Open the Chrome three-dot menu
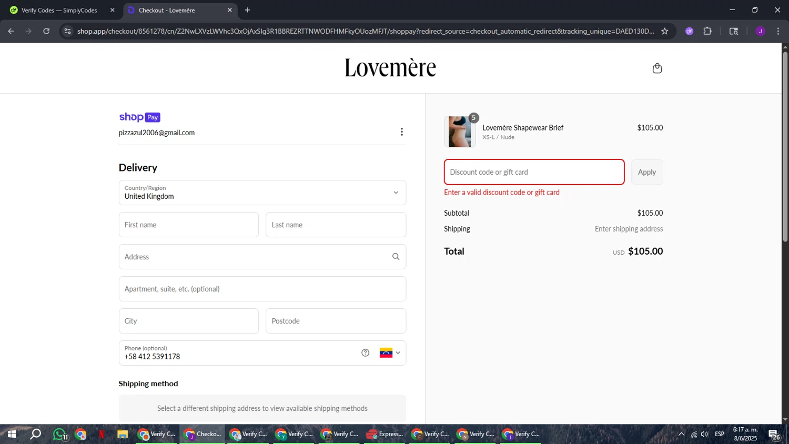This screenshot has height=444, width=789. coord(778,31)
